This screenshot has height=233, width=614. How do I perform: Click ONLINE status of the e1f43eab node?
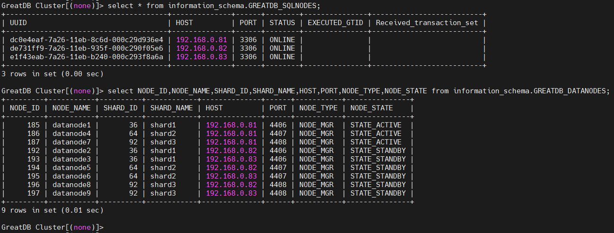pyautogui.click(x=282, y=57)
